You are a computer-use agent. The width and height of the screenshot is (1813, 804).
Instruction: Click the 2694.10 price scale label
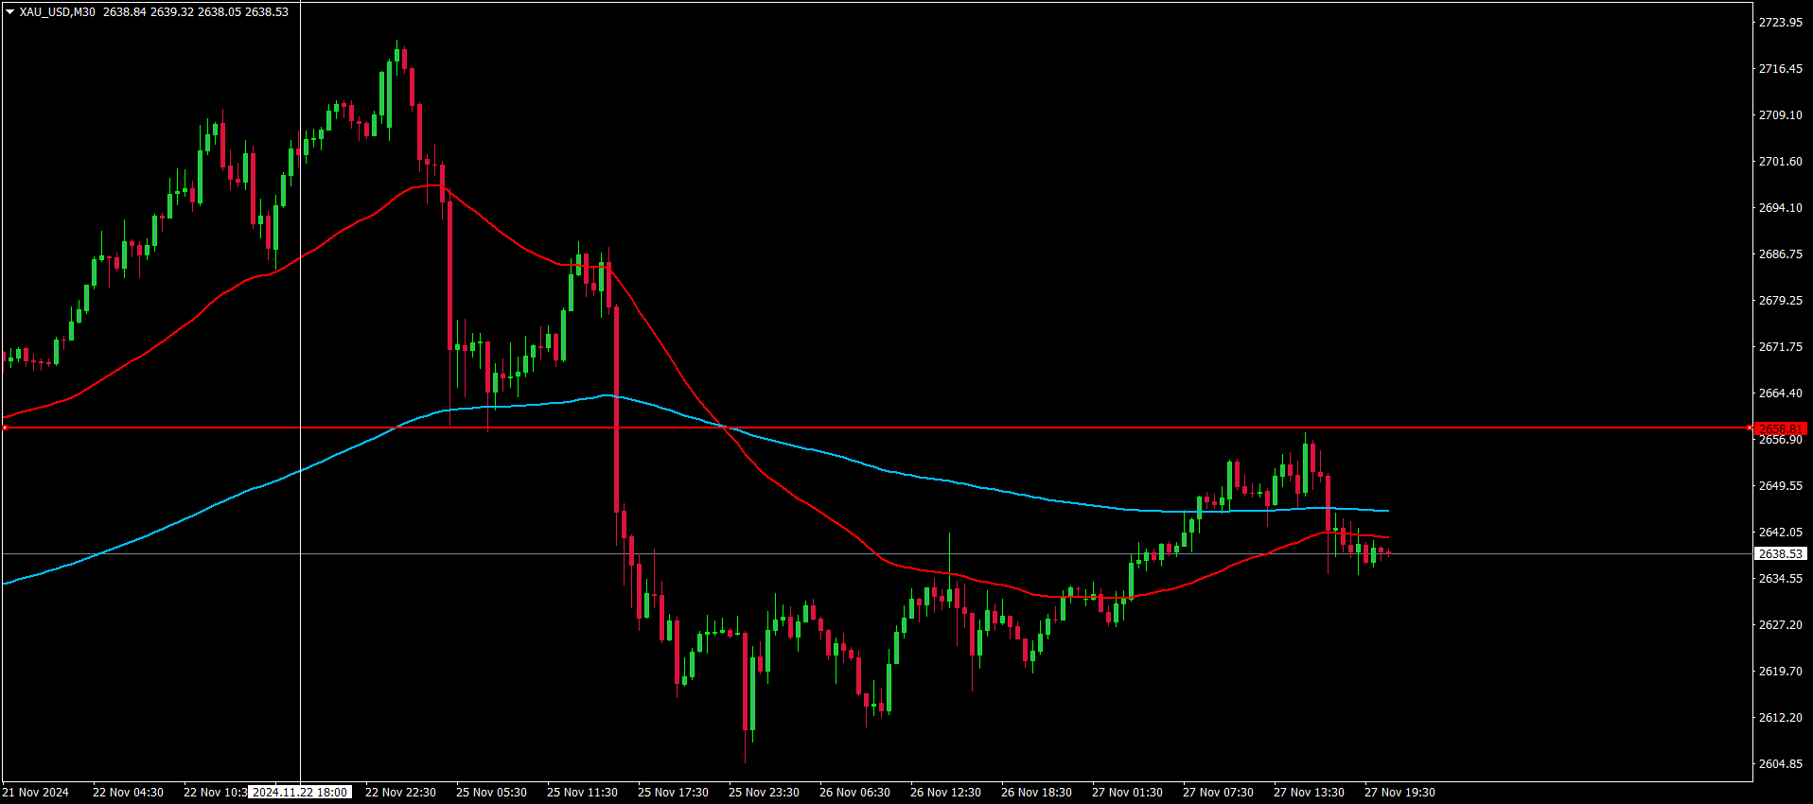point(1780,208)
